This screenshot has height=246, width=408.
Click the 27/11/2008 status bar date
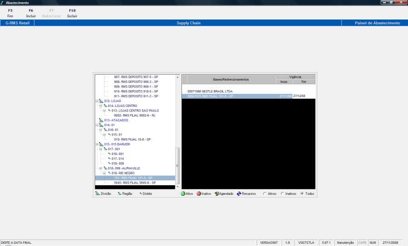pos(390,243)
